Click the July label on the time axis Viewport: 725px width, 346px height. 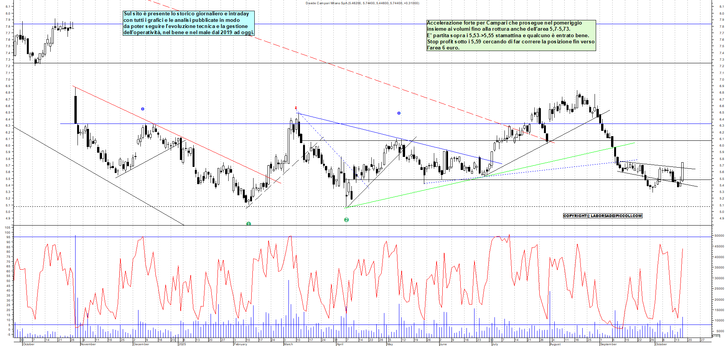494,344
